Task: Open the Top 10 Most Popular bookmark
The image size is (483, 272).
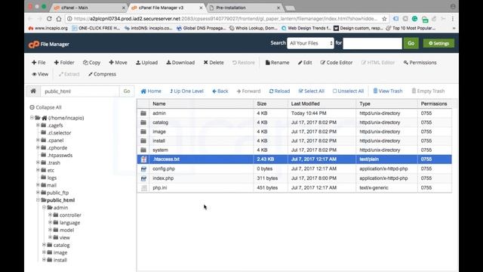Action: pyautogui.click(x=411, y=28)
